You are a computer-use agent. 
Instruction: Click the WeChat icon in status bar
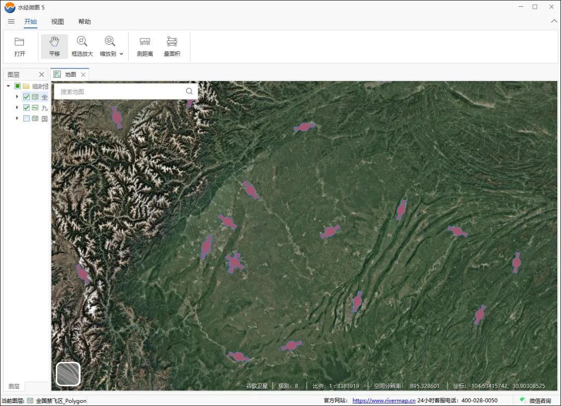(x=523, y=400)
